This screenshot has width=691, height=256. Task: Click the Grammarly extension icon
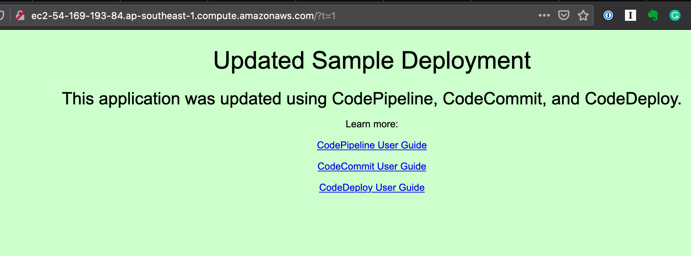tap(675, 15)
